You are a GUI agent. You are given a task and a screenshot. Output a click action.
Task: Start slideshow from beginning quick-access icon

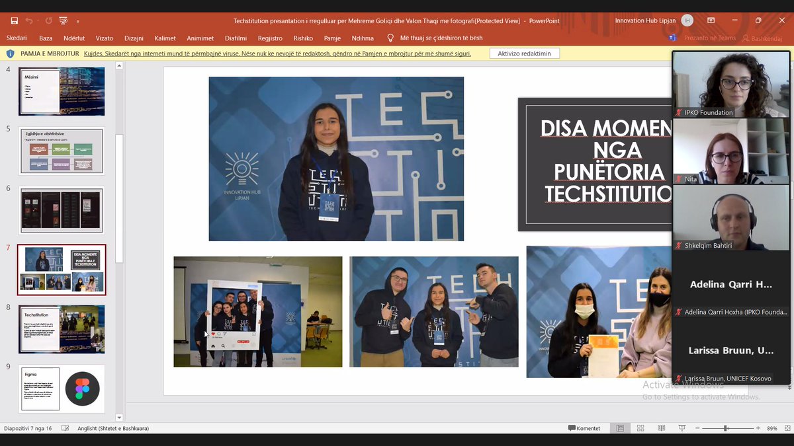click(x=64, y=20)
